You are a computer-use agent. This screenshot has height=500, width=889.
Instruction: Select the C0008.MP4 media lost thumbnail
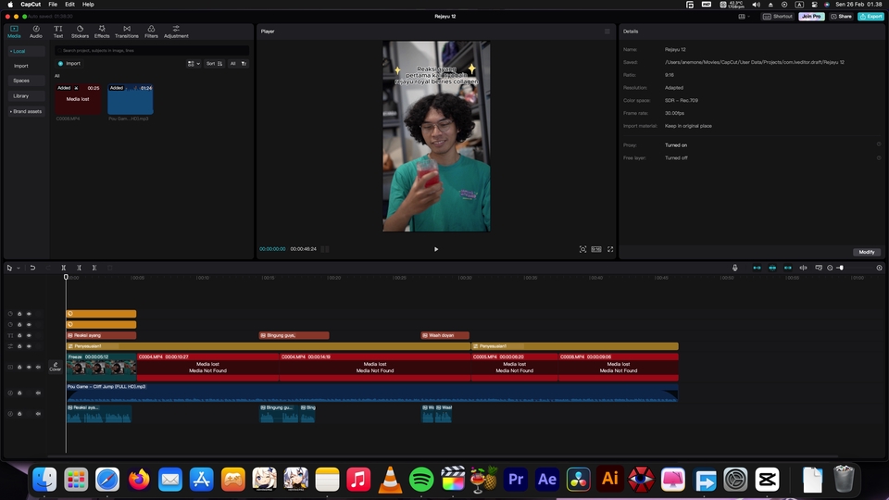(x=78, y=99)
